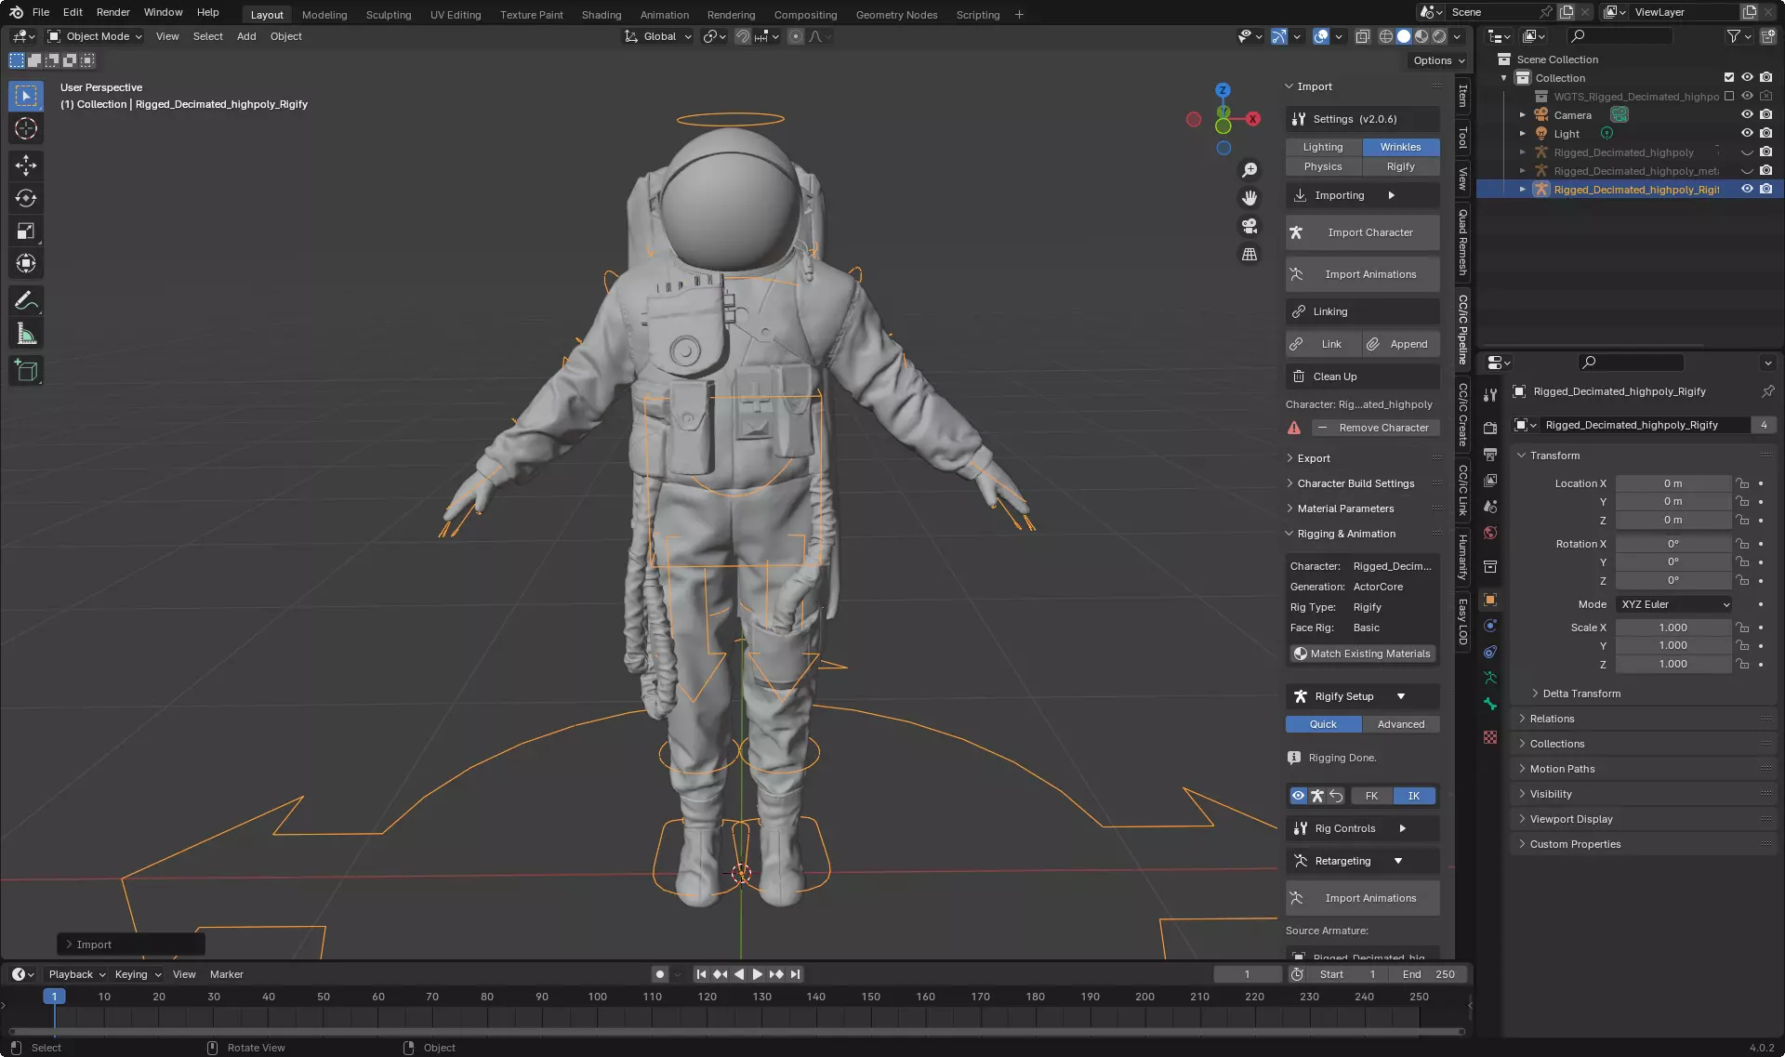Image resolution: width=1785 pixels, height=1057 pixels.
Task: Click frame 120 on the timeline
Action: pos(707,997)
